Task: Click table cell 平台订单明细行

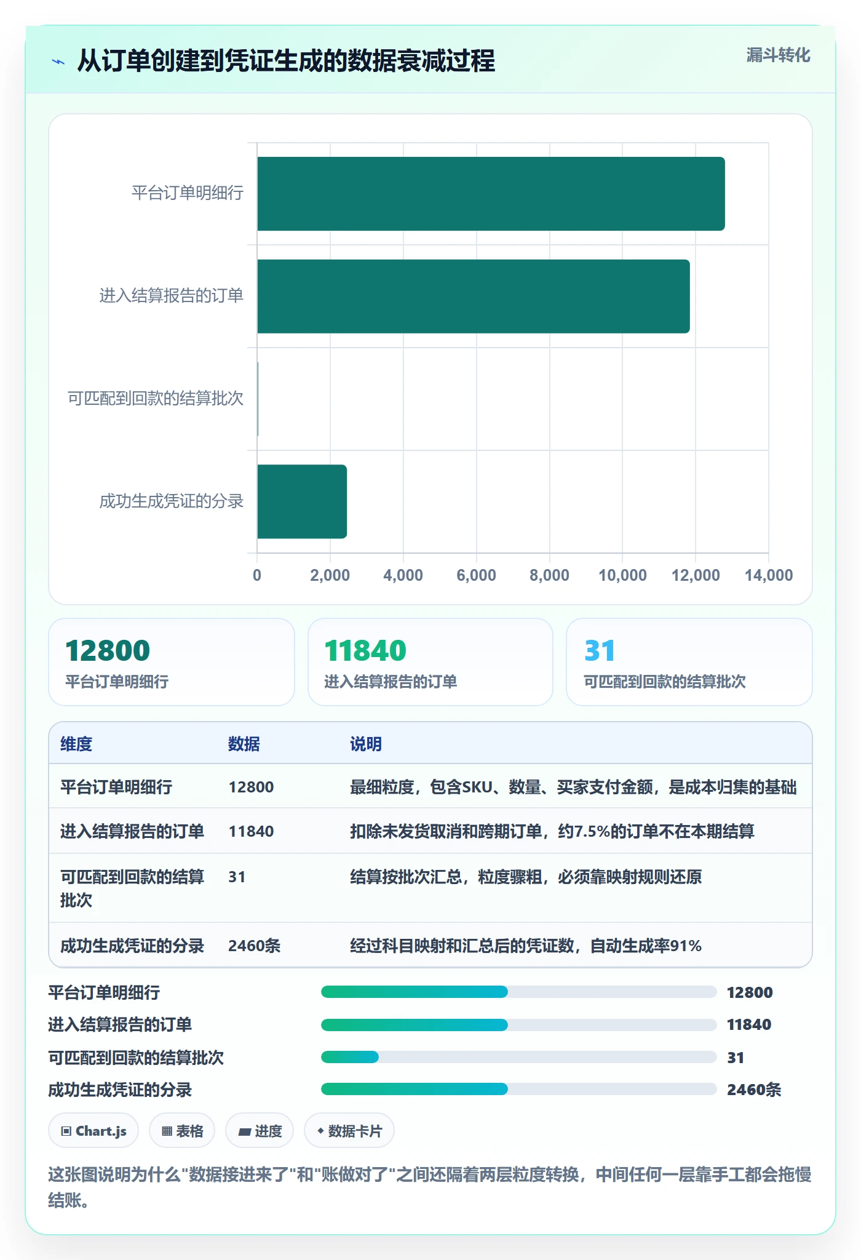Action: tap(116, 787)
